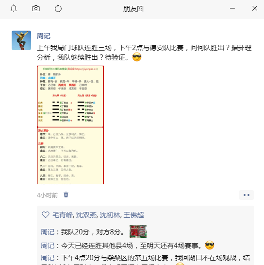This screenshot has width=264, height=265.
Task: Open liker 毛青峰's profile
Action: click(63, 215)
